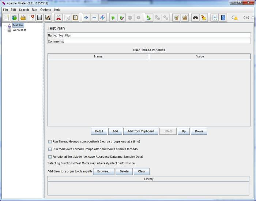Open the Templates icon in toolbar

[x=15, y=18]
